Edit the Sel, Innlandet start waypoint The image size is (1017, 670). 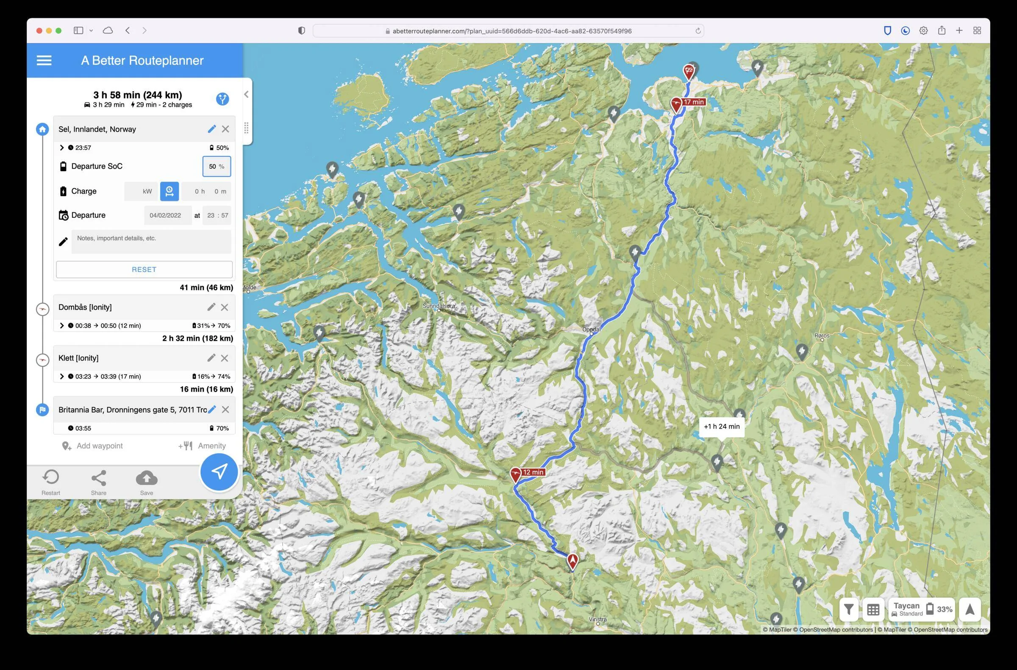point(211,129)
